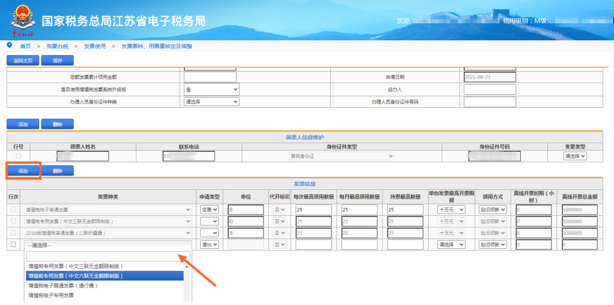Tick checkbox of invoice row with 单位 份
This screenshot has width=614, height=305.
[x=13, y=221]
